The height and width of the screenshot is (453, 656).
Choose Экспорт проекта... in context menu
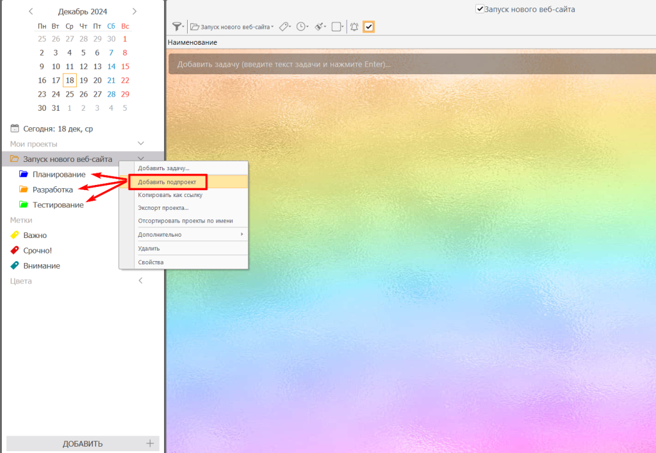click(x=163, y=208)
